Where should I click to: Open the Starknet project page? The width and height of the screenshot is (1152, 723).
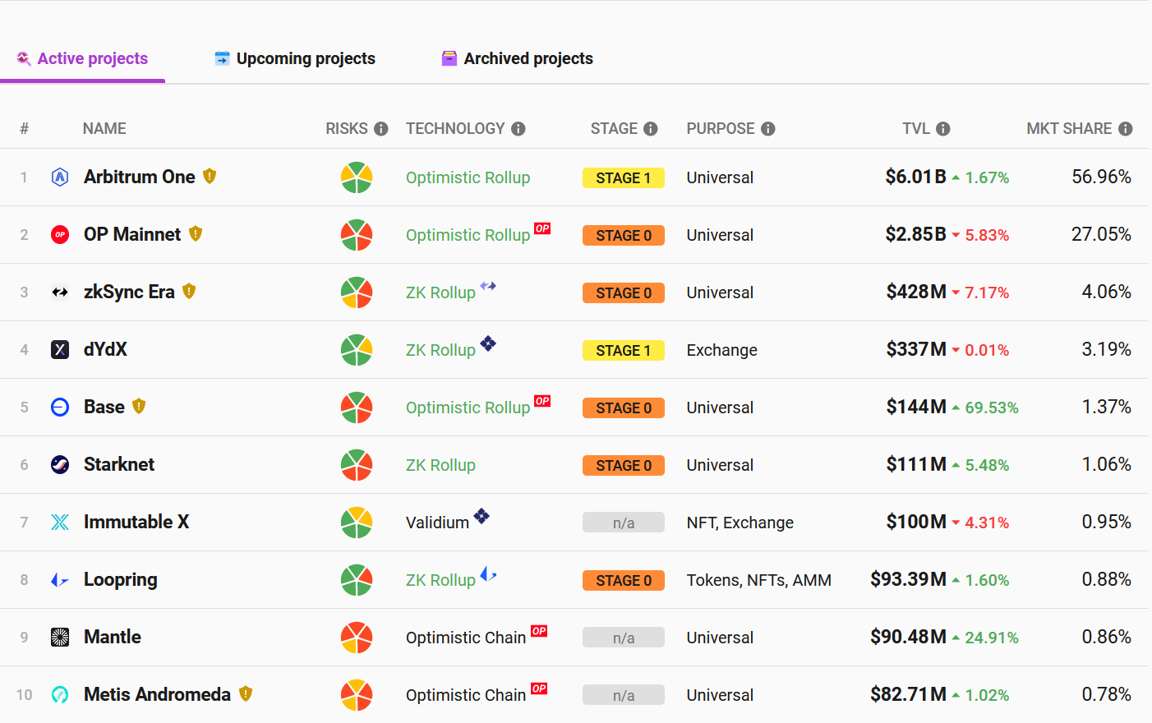(x=119, y=465)
